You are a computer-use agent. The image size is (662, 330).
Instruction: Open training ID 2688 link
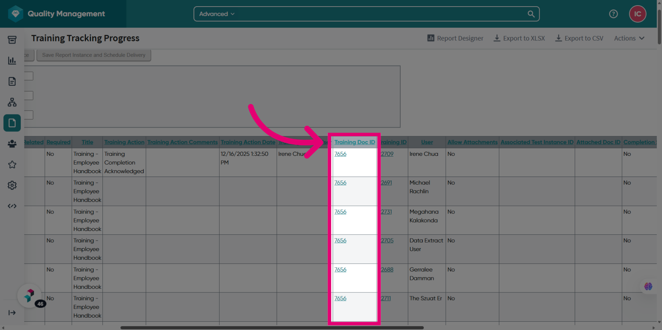[x=387, y=269]
